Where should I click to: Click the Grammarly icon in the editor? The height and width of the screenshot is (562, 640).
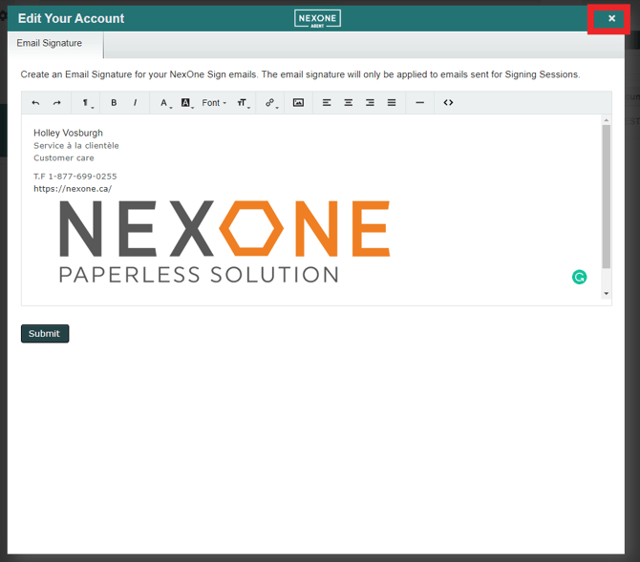[x=579, y=278]
